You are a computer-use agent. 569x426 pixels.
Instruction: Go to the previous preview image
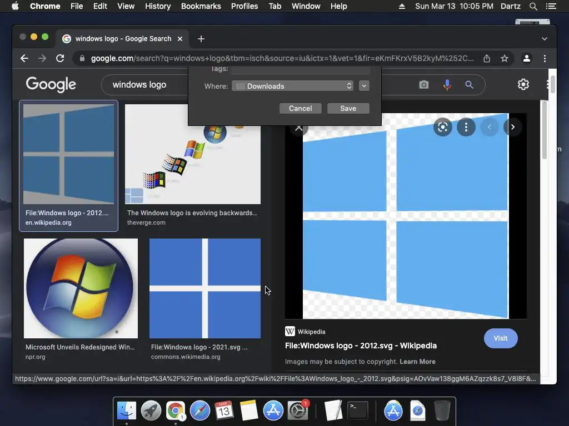[x=490, y=127]
